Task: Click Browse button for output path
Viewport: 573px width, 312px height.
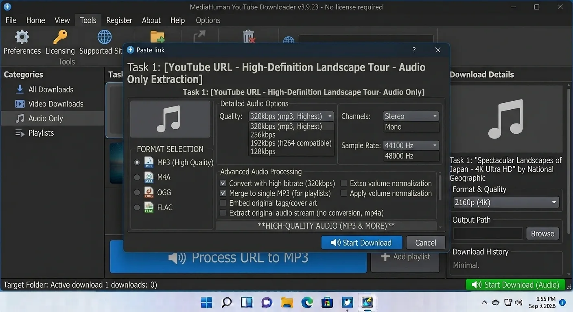Action: (x=542, y=234)
